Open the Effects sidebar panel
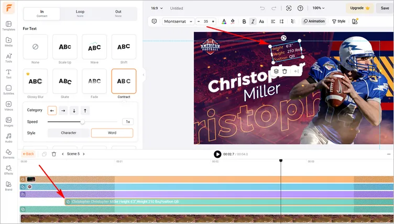Screen dimensions: 394x224 8,170
